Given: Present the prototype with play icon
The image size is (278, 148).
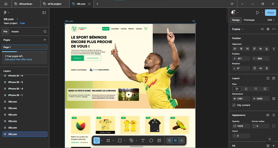Looking at the screenshot, I should point(258,12).
